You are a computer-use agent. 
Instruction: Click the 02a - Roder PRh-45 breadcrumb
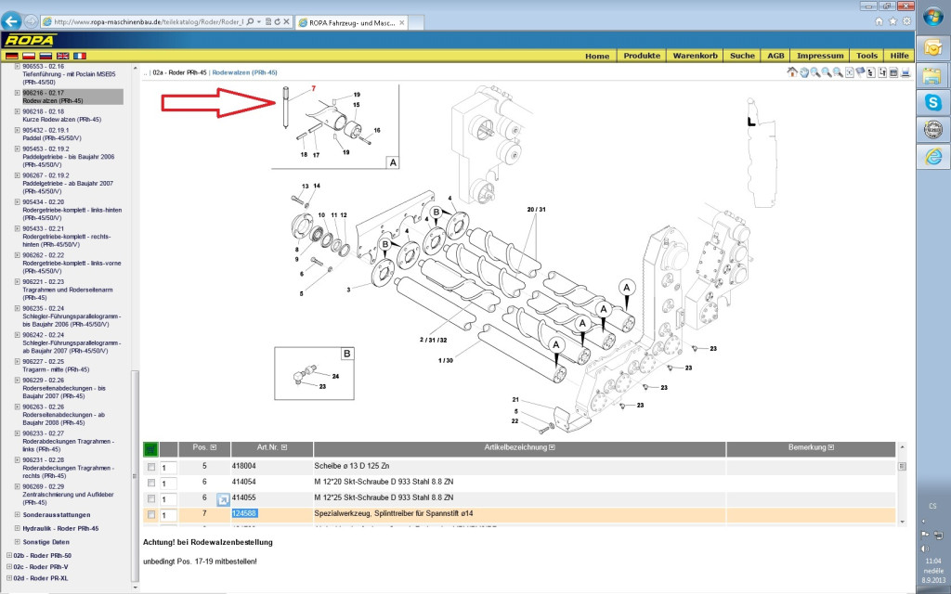tap(179, 72)
